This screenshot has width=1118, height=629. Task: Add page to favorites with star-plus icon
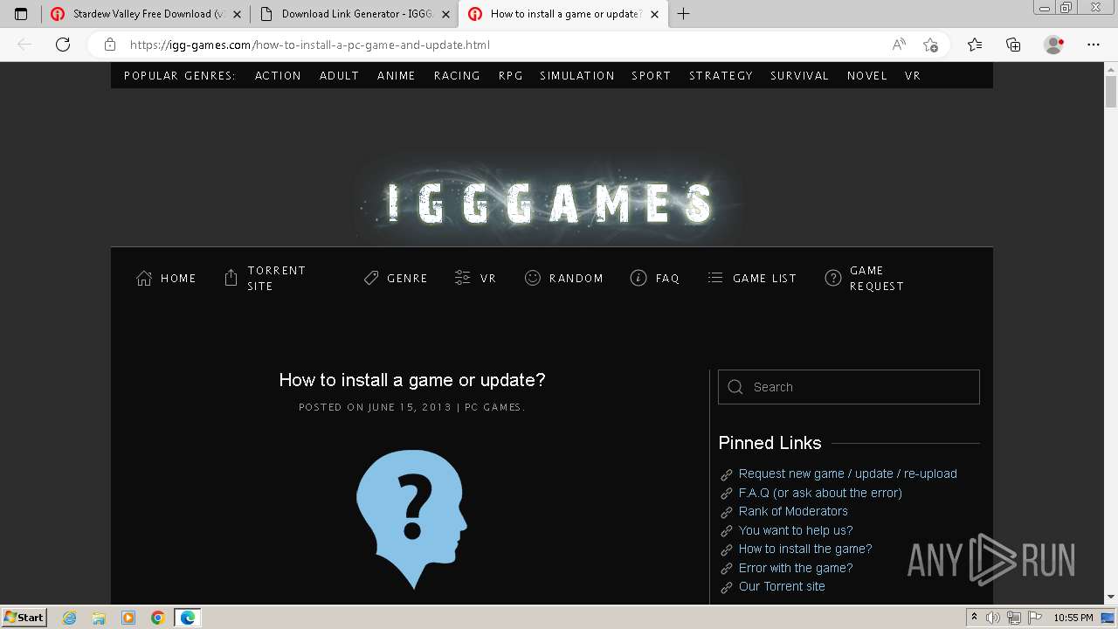[931, 45]
